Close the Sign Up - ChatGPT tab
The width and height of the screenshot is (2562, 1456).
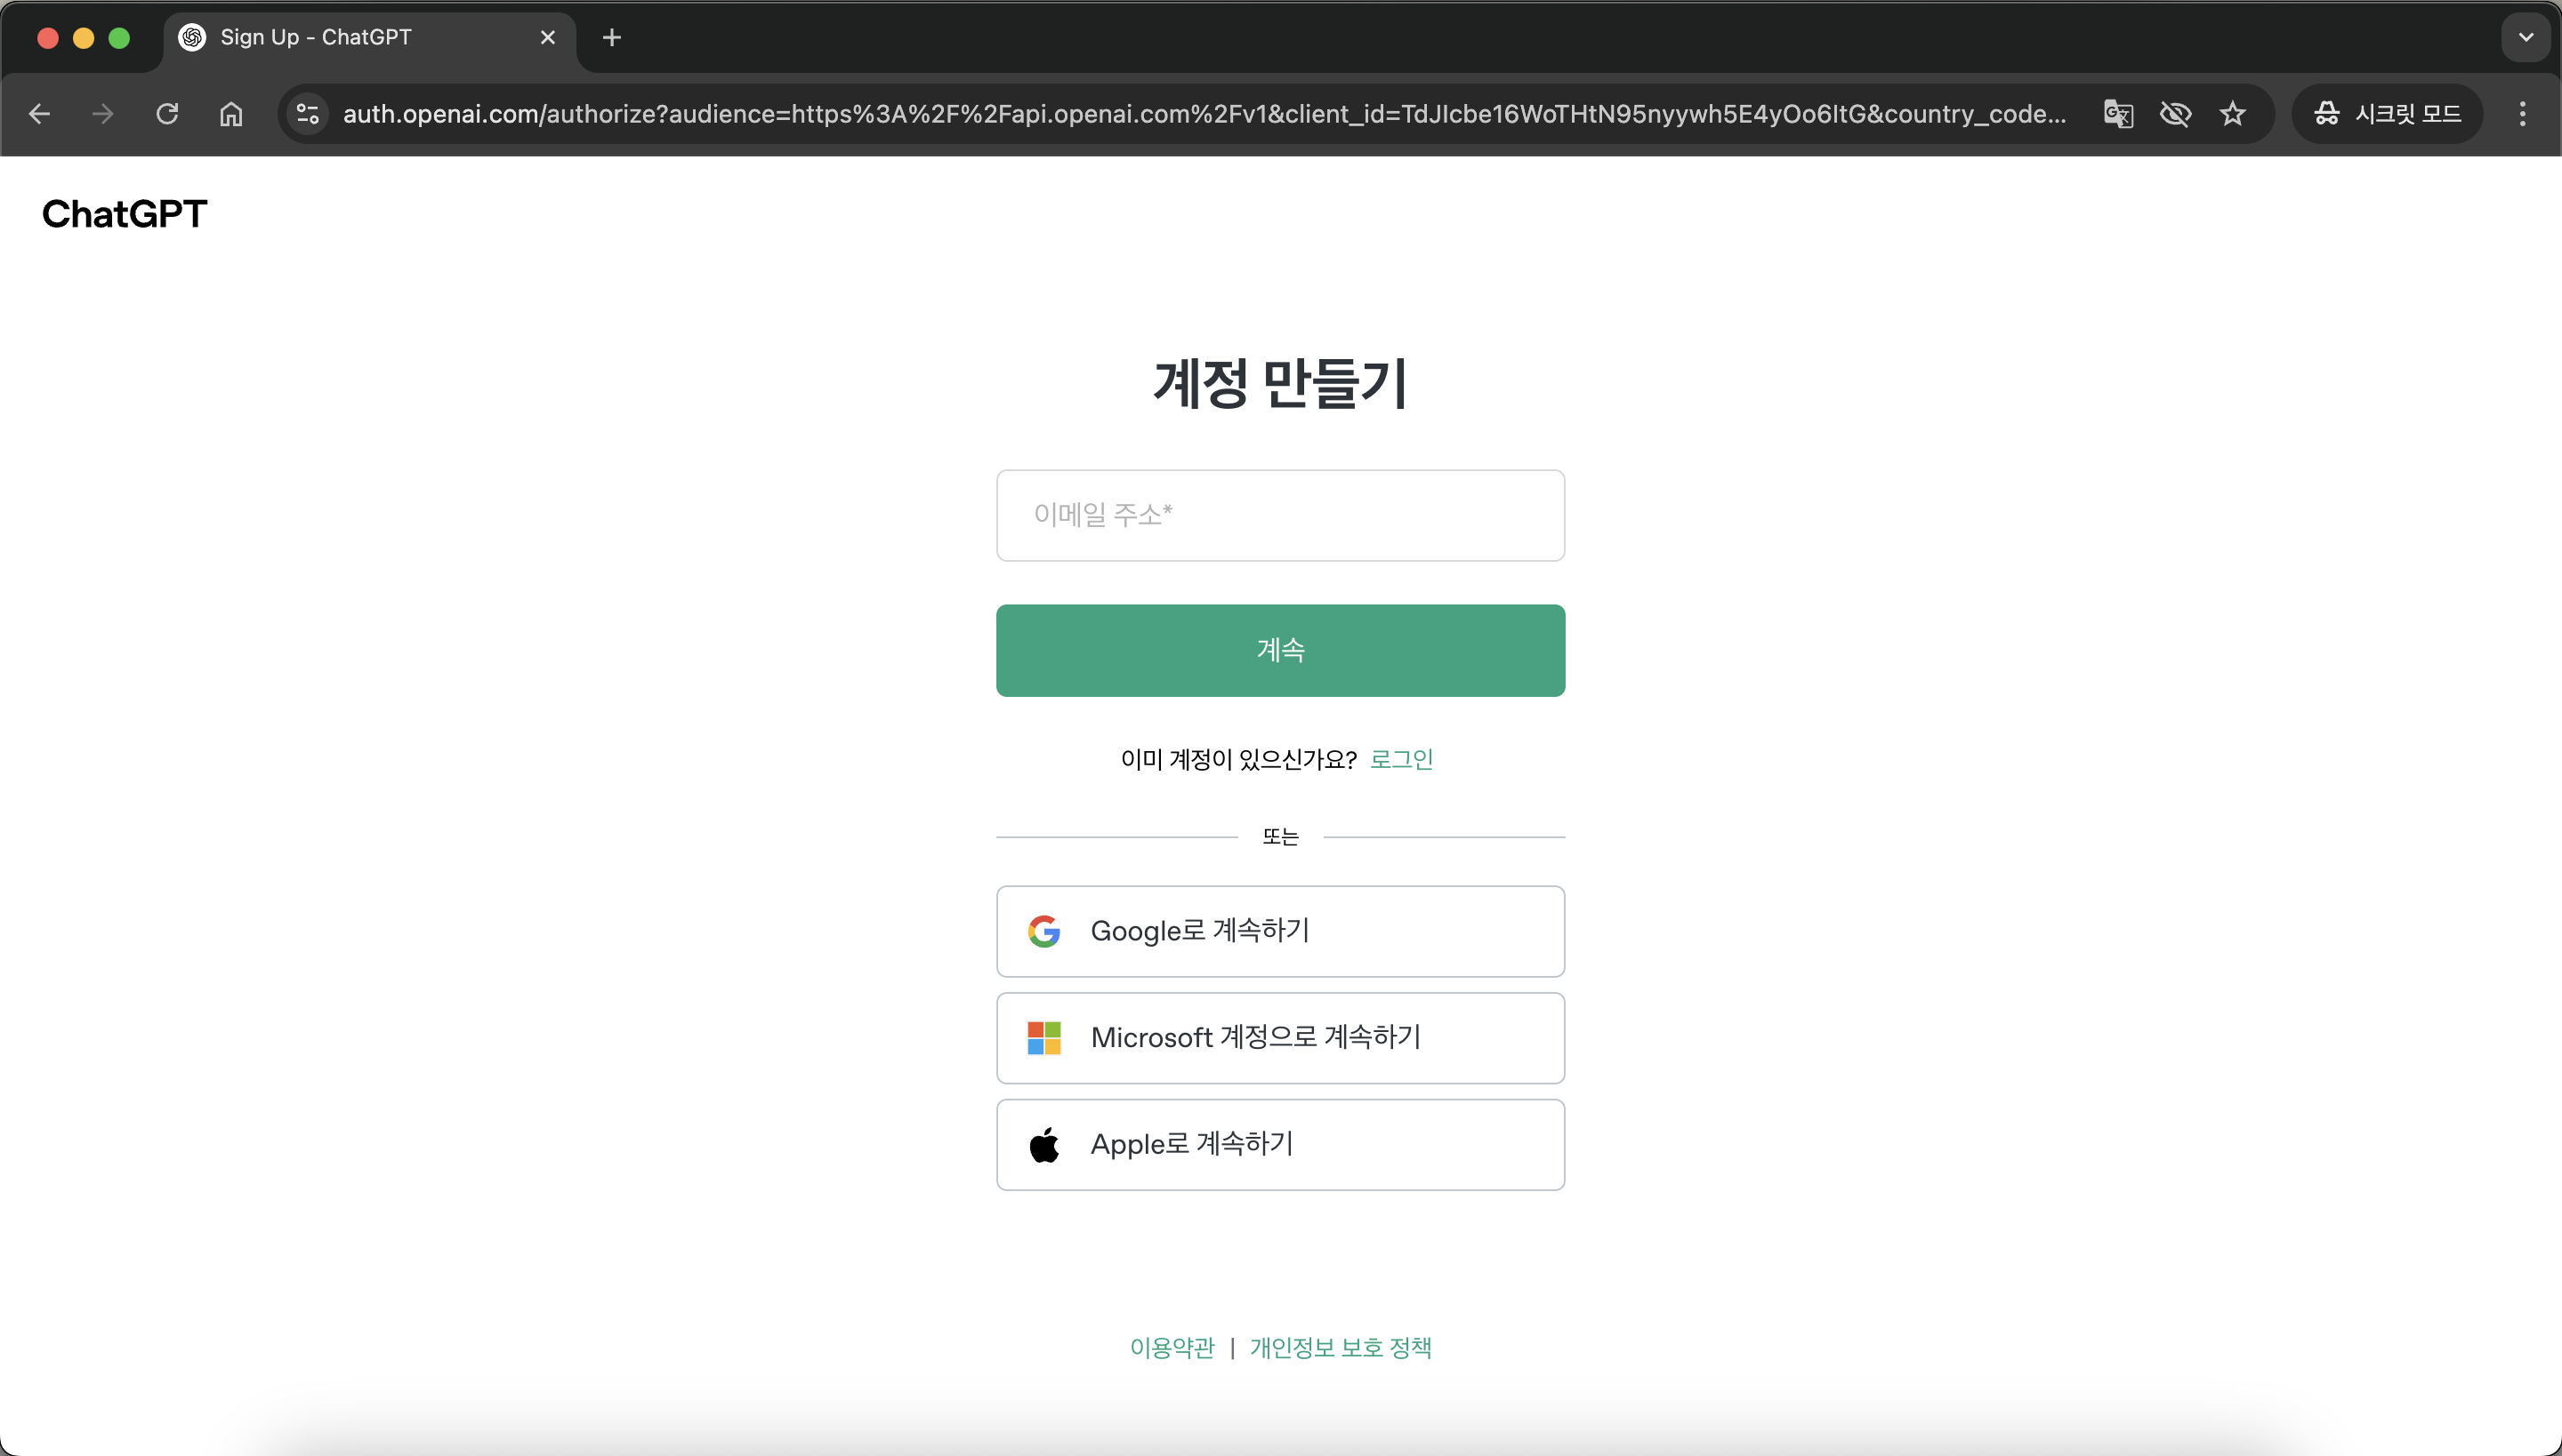tap(547, 38)
